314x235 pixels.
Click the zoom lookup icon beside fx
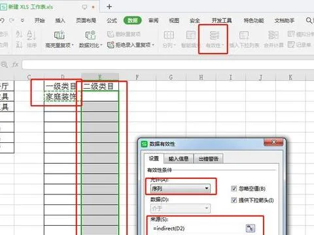coord(5,65)
